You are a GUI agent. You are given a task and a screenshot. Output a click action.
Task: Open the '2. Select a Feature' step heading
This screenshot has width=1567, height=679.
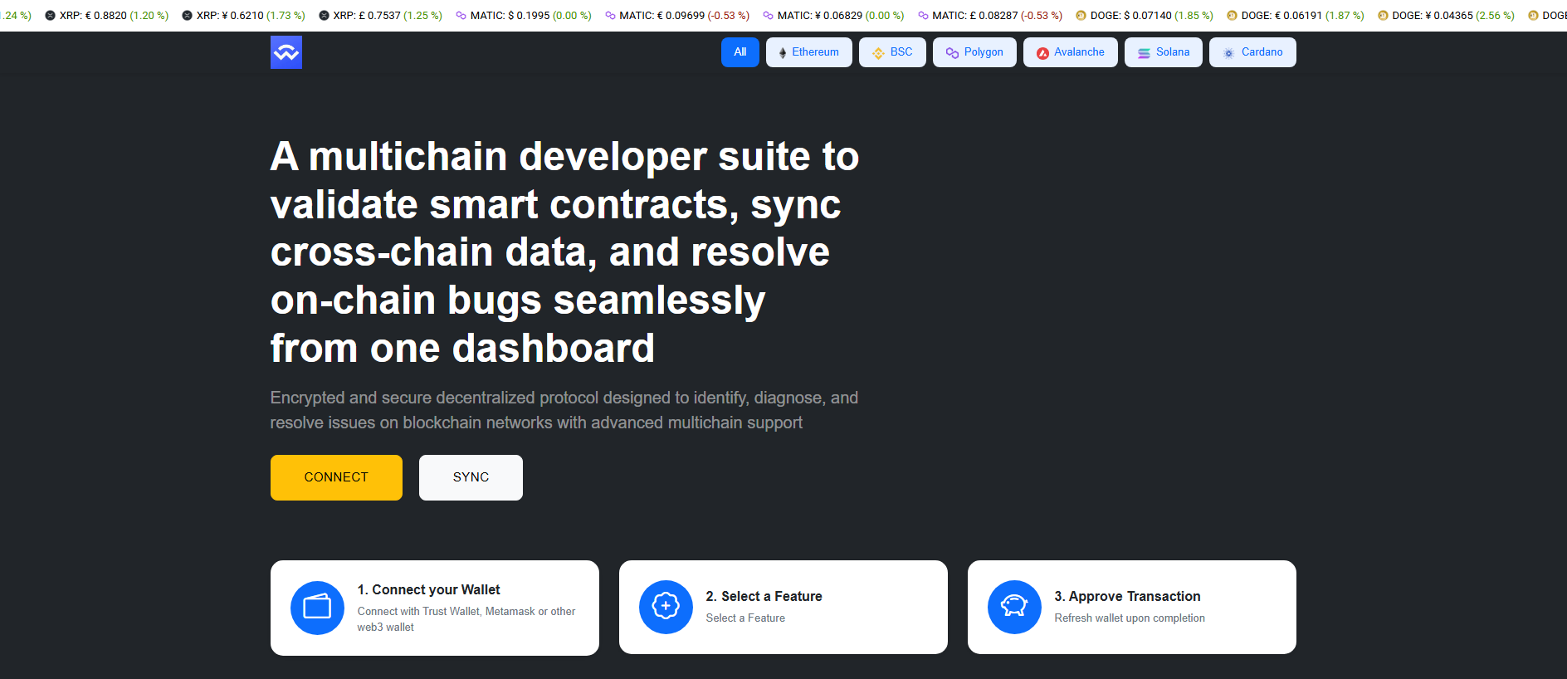(764, 596)
